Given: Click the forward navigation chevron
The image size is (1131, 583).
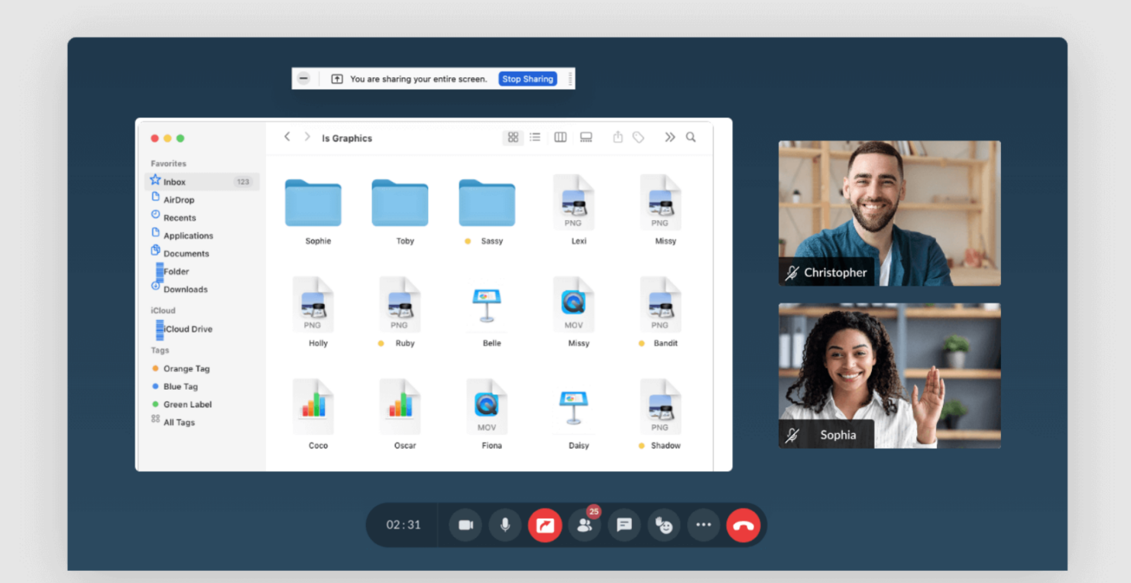Looking at the screenshot, I should [x=306, y=137].
